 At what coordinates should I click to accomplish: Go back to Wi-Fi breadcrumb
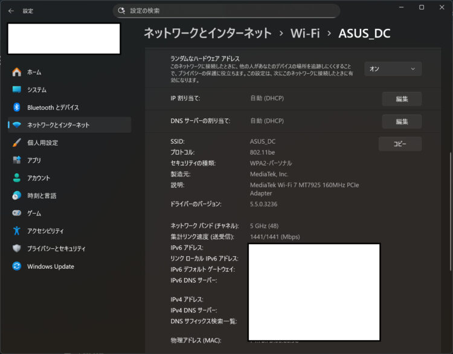pyautogui.click(x=305, y=33)
